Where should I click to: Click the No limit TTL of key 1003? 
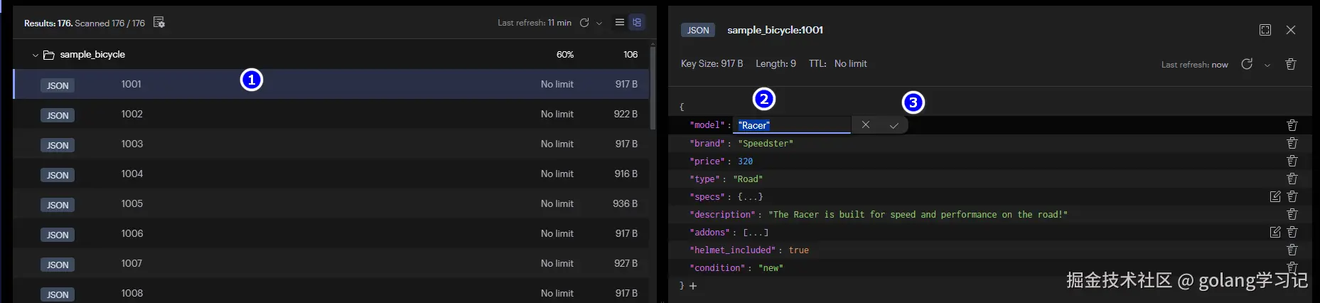tap(557, 144)
